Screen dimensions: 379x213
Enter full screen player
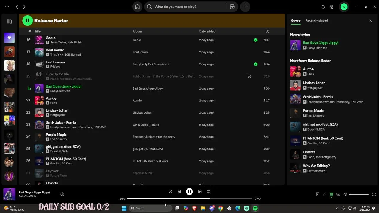374,194
